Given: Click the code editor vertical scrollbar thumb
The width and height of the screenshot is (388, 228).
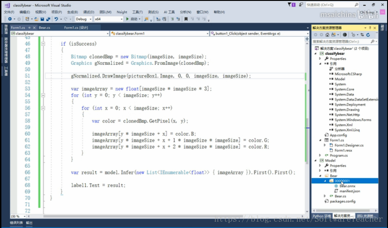Looking at the screenshot, I should click(x=307, y=140).
